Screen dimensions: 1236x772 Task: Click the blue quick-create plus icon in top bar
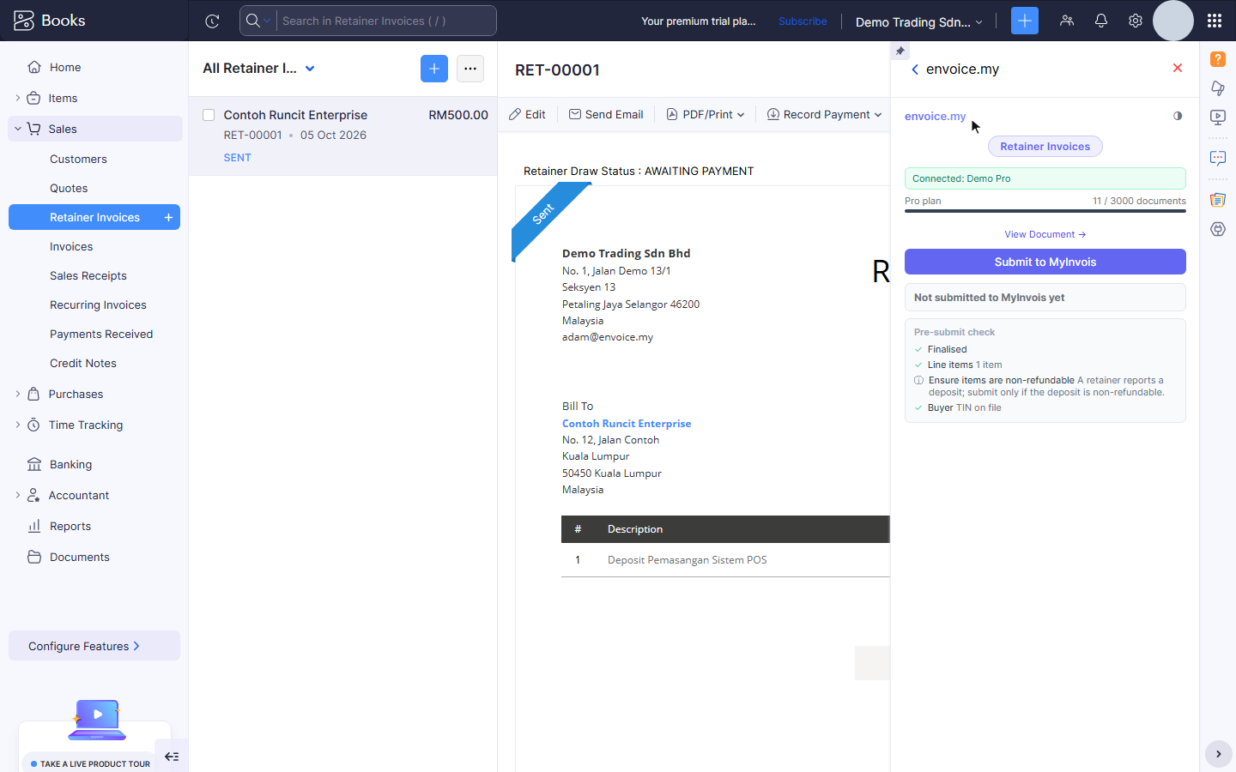point(1025,21)
